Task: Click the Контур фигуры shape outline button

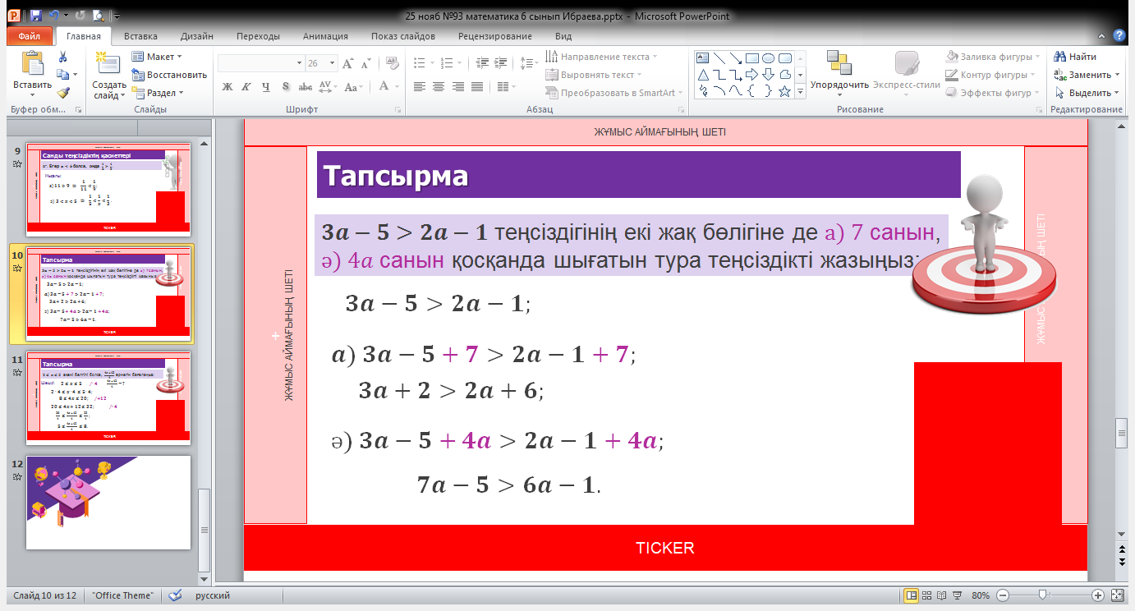Action: pyautogui.click(x=992, y=75)
